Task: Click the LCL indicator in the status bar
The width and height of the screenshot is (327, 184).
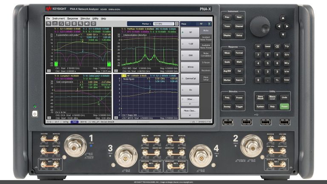Action: (193, 122)
